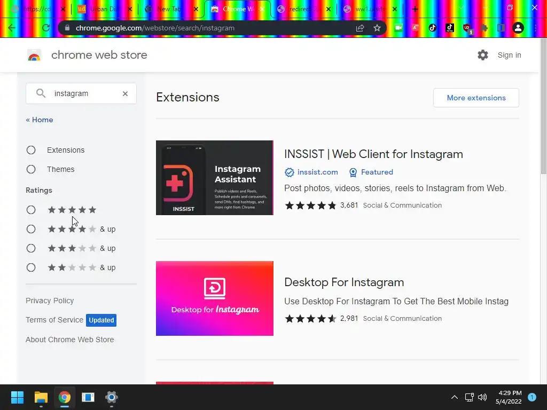547x410 pixels.
Task: Open the round TikTok extension icon
Action: coord(433,28)
